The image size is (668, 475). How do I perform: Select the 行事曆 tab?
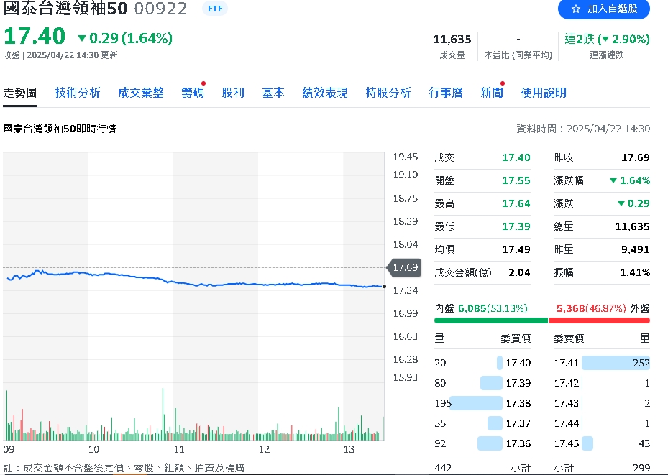446,93
